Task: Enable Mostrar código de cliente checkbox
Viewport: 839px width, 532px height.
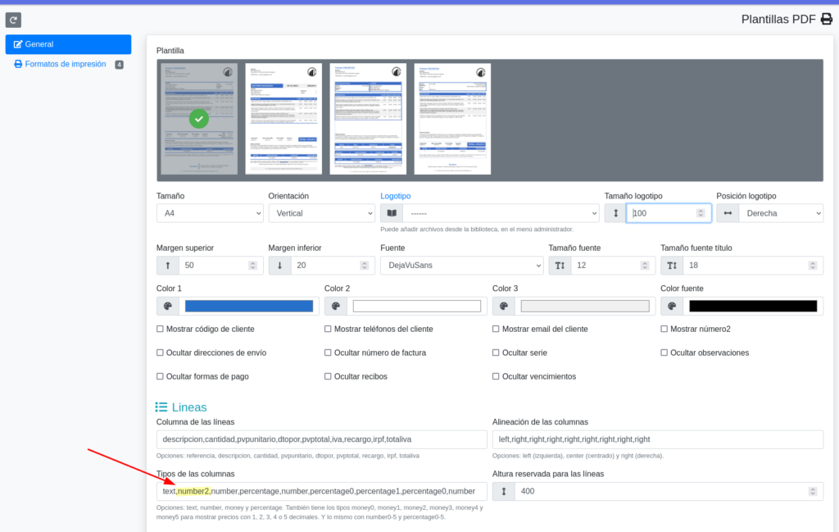Action: coord(161,329)
